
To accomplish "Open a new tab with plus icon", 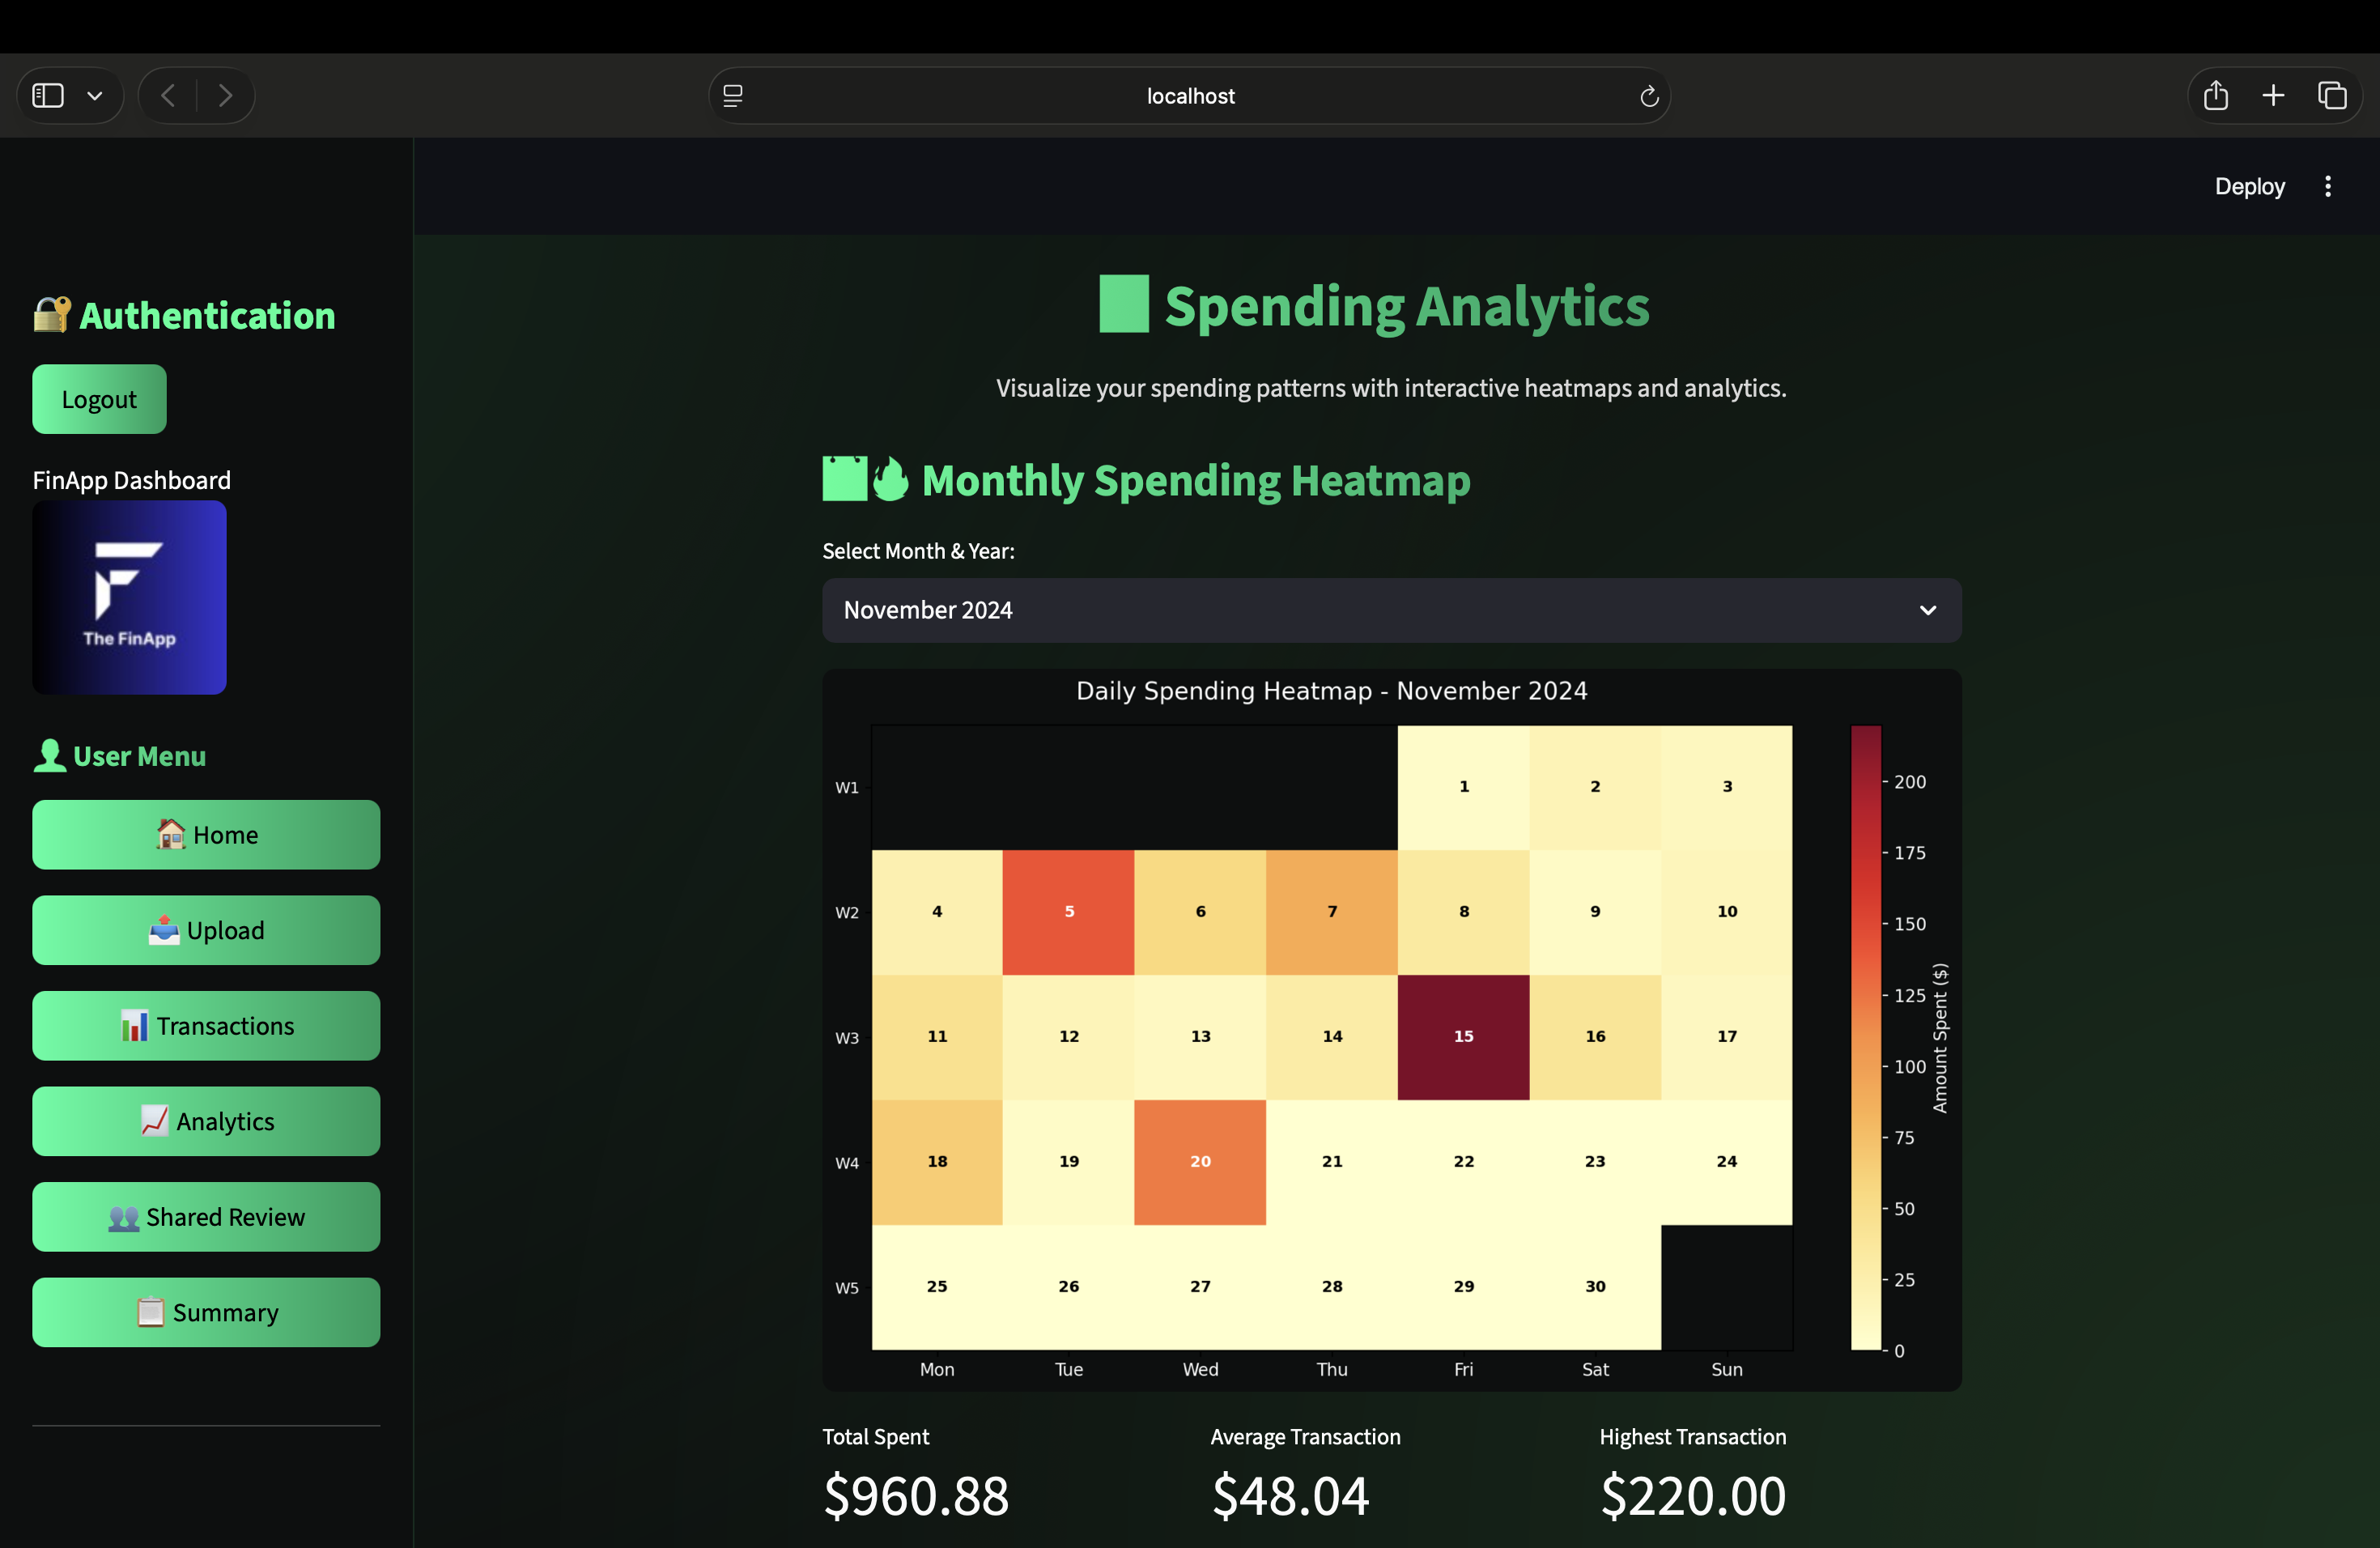I will tap(2273, 96).
